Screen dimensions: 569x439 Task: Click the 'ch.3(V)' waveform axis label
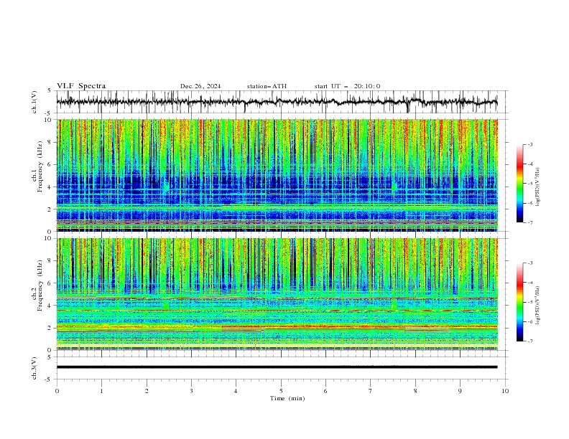34,368
